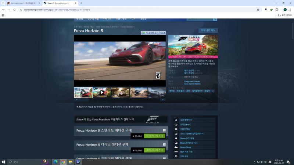Open the apps grid in bookmarks bar
The image size is (294, 165).
pyautogui.click(x=3, y=15)
